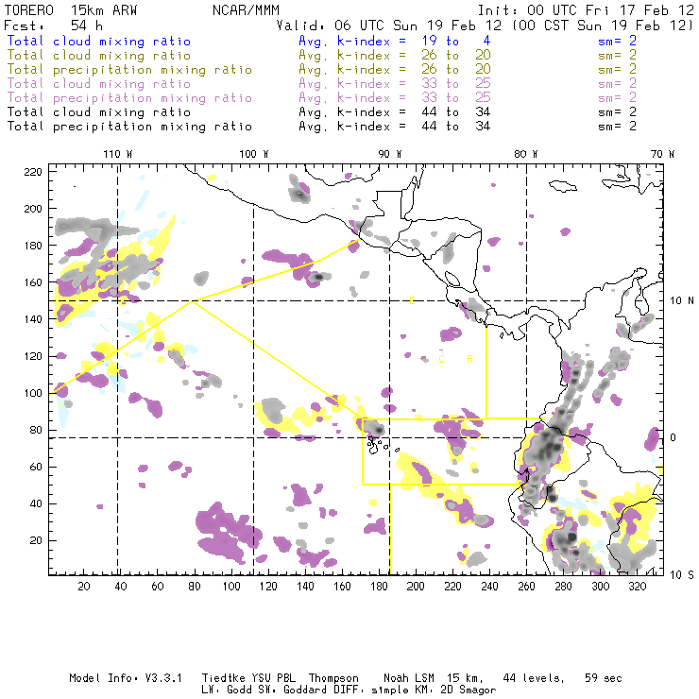Click the "YSU PBL" scheme text
699x699 pixels.
click(274, 678)
